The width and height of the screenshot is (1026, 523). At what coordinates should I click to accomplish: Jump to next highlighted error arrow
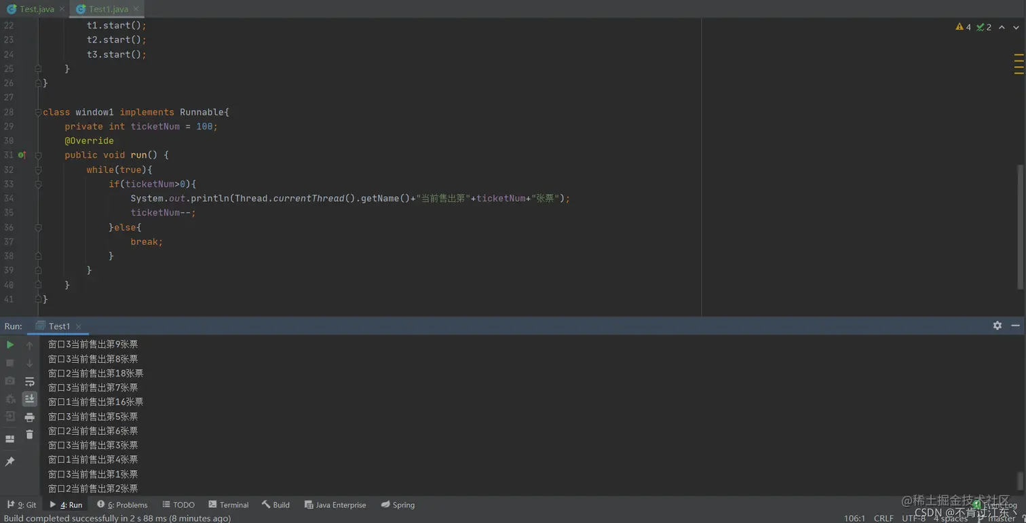coord(1016,27)
